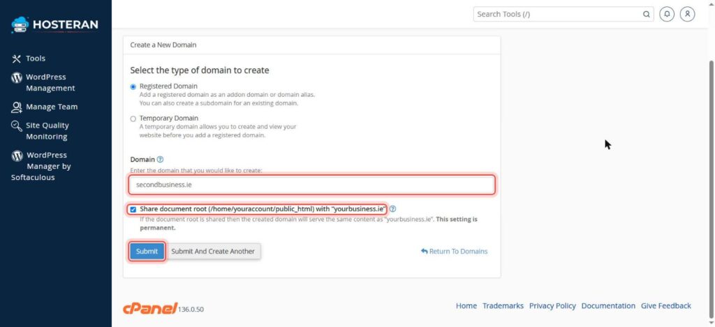Open the notifications bell icon
This screenshot has width=715, height=327.
[667, 14]
